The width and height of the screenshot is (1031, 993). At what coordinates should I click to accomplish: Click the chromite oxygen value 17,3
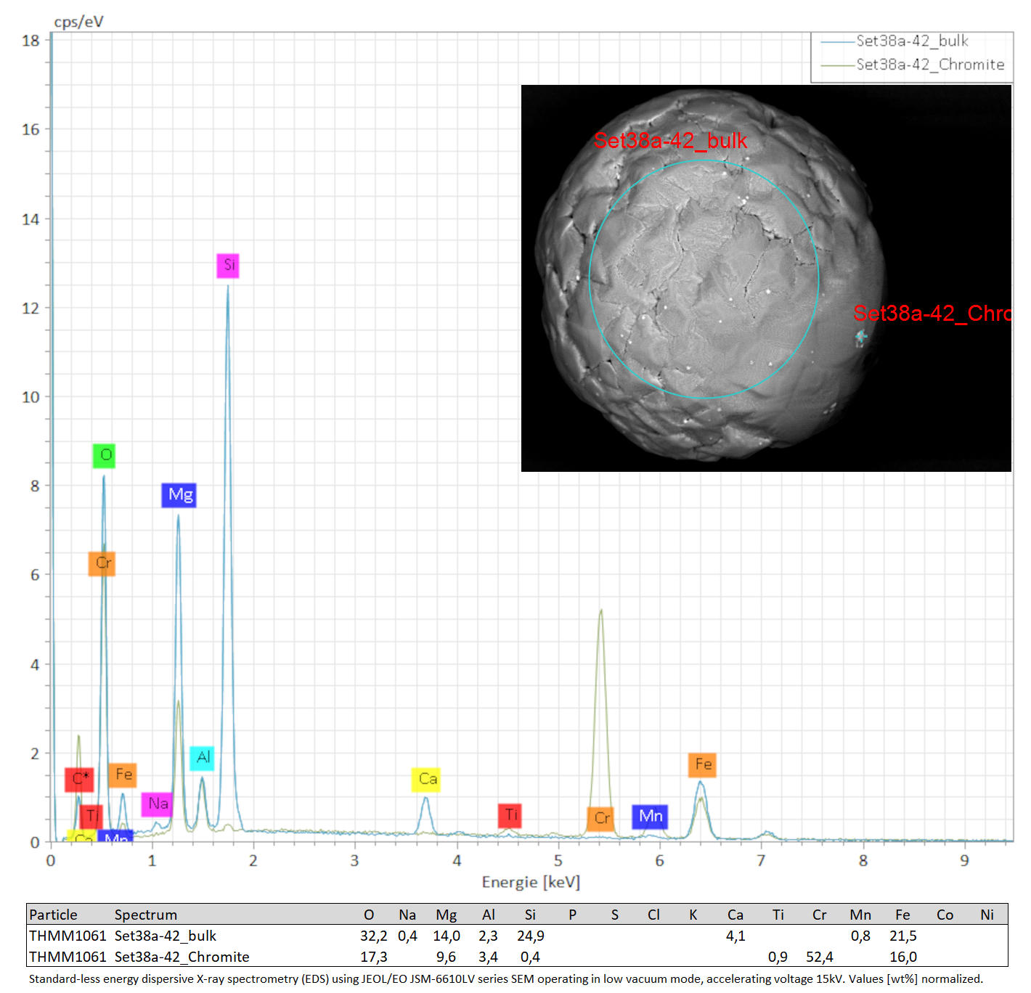click(374, 957)
